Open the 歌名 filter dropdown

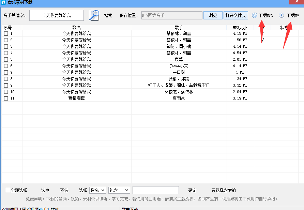98,190
